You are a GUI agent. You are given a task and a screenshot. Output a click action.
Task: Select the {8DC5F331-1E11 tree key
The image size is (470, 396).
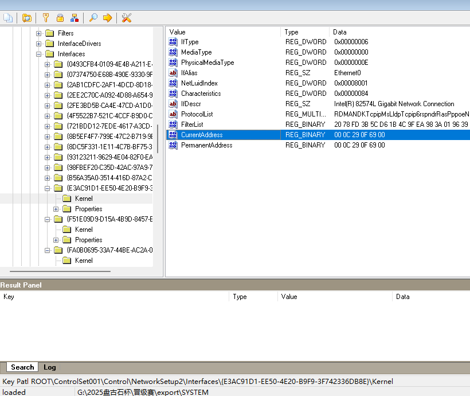tap(109, 147)
